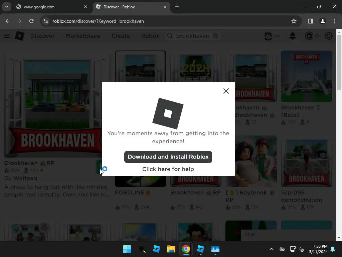Open the large Brookhaven RP thumbnail

click(x=53, y=104)
